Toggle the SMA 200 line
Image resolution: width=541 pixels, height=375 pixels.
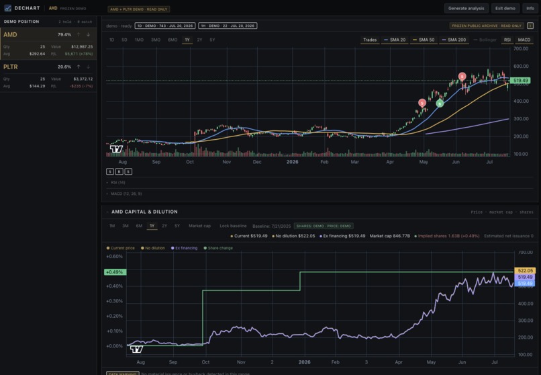coord(454,40)
